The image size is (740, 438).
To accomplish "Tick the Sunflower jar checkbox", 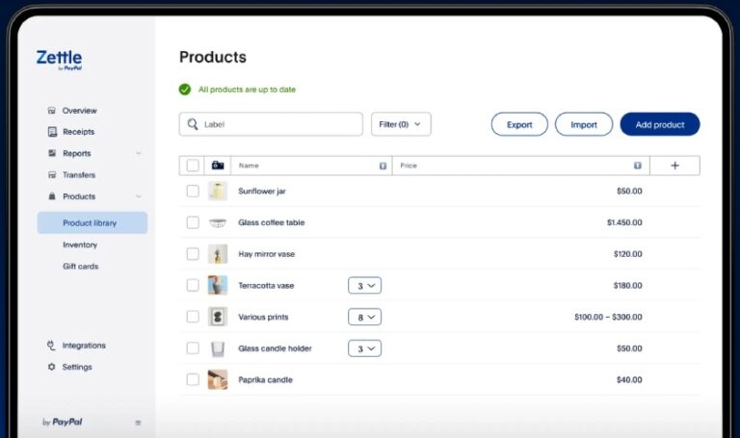I will [193, 192].
